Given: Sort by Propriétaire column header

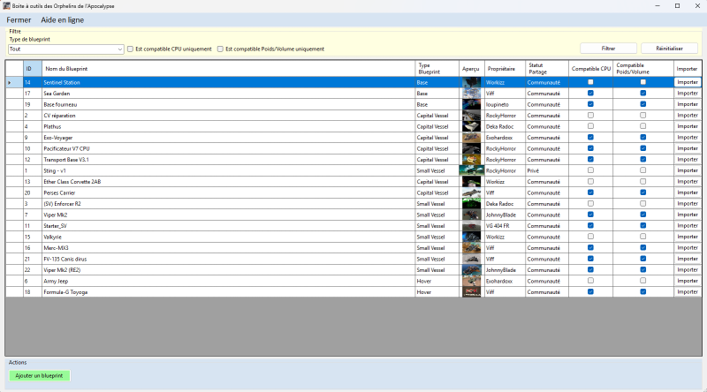Looking at the screenshot, I should [x=505, y=69].
